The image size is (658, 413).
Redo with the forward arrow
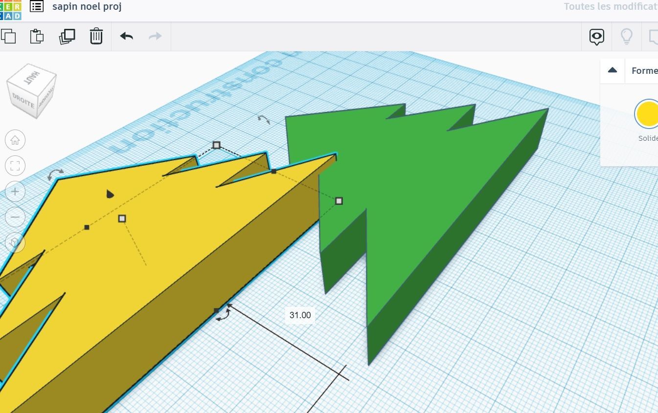coord(155,36)
